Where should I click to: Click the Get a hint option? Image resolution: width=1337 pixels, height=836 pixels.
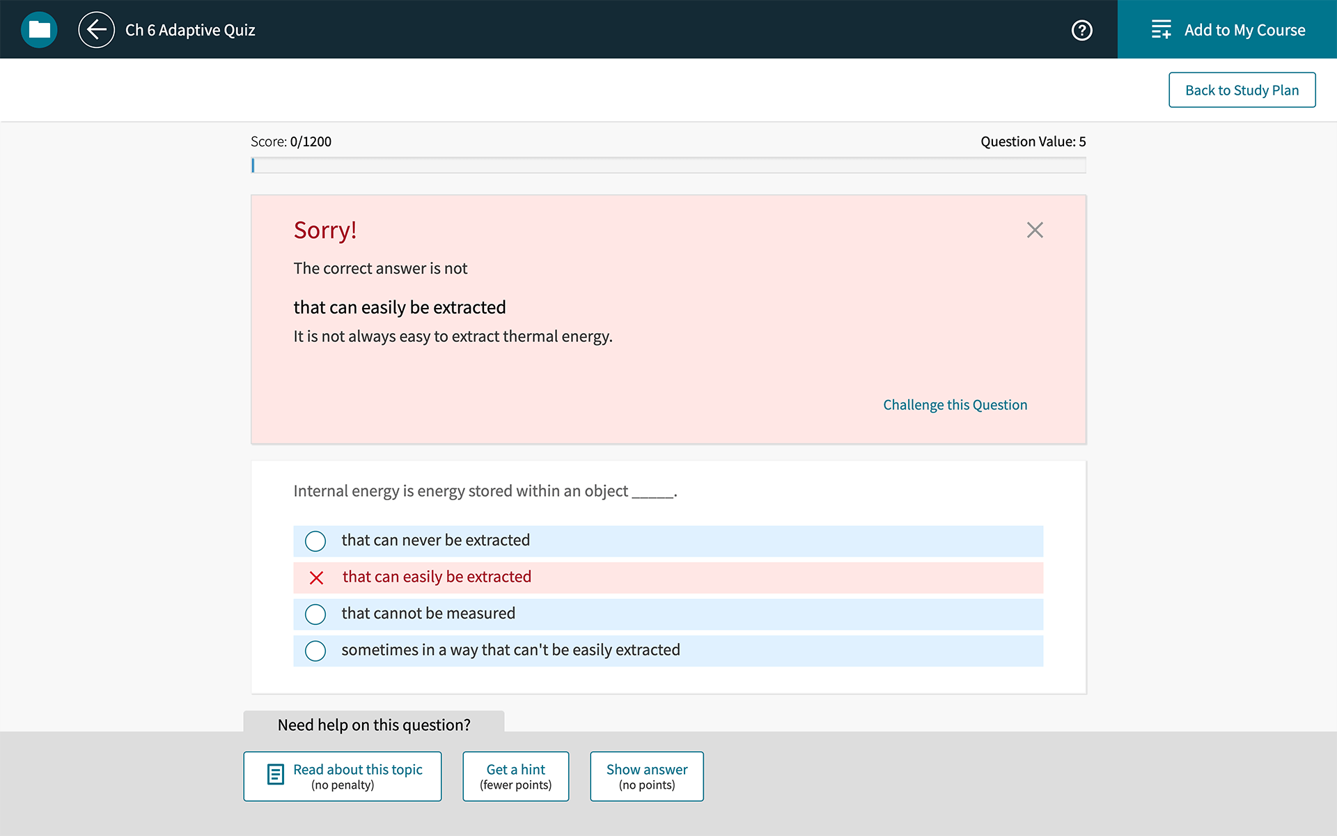516,776
